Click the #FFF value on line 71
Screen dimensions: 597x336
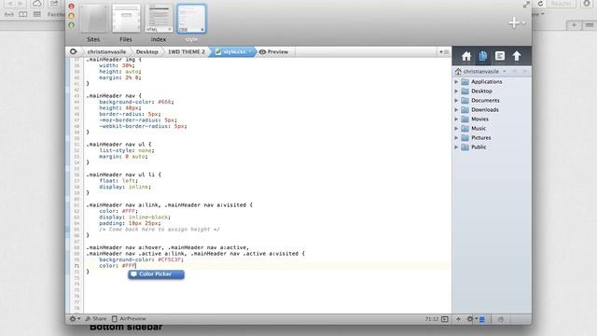pos(129,265)
